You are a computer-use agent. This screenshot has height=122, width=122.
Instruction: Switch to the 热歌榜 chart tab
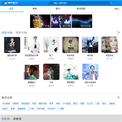[5, 119]
